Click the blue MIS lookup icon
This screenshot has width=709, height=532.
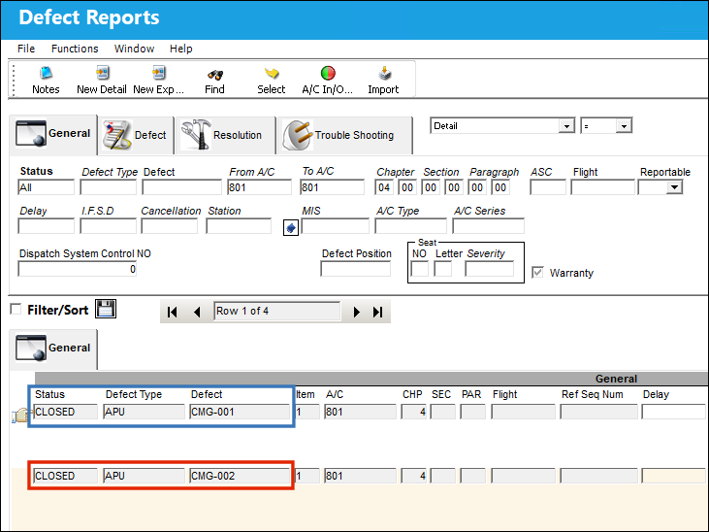[291, 227]
